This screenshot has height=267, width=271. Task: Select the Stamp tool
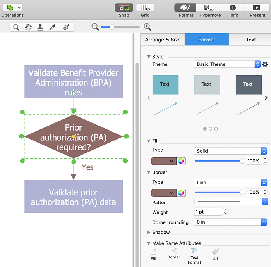tap(40, 27)
